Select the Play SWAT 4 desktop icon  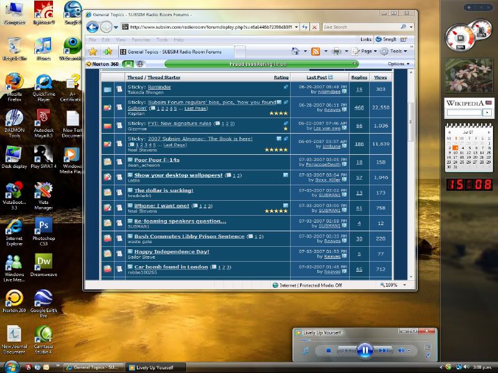coord(44,157)
